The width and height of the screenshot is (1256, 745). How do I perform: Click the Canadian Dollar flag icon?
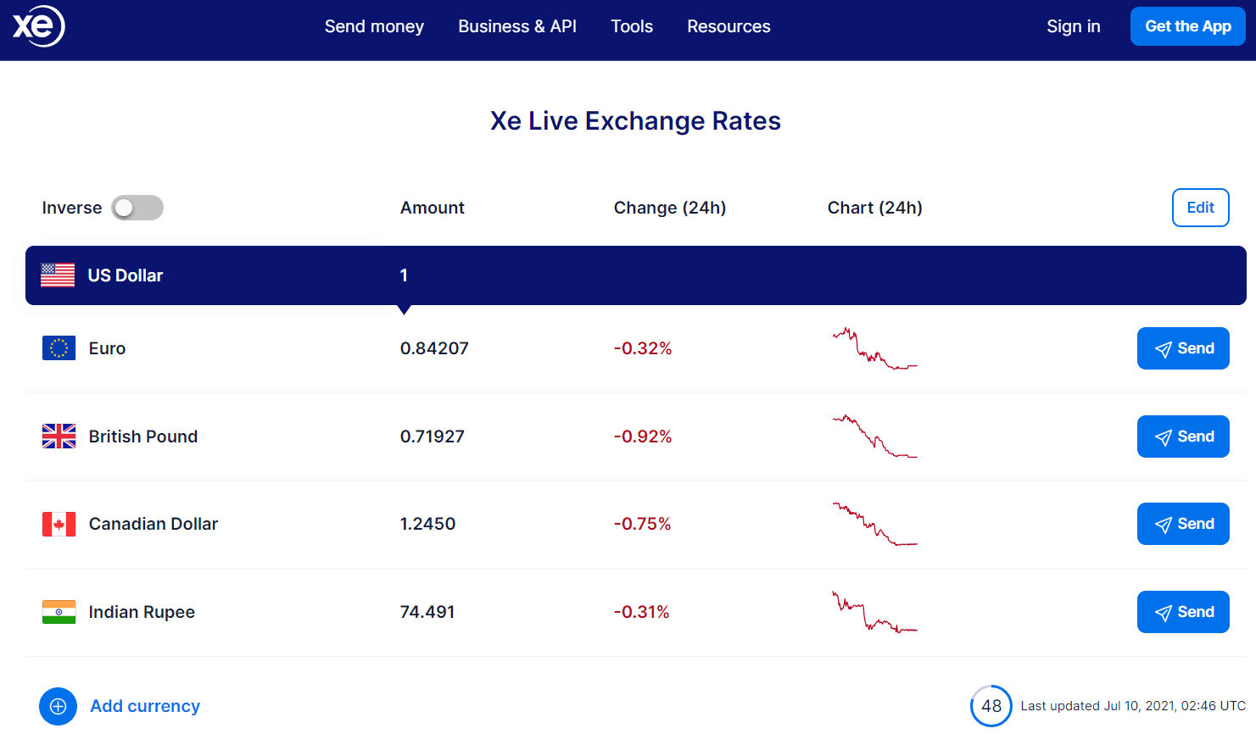coord(59,524)
